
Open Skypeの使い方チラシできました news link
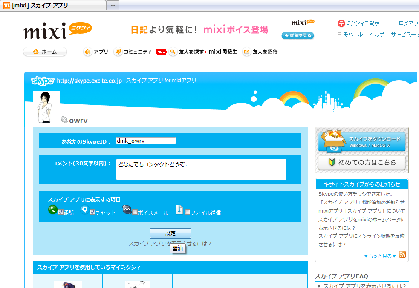(x=355, y=194)
